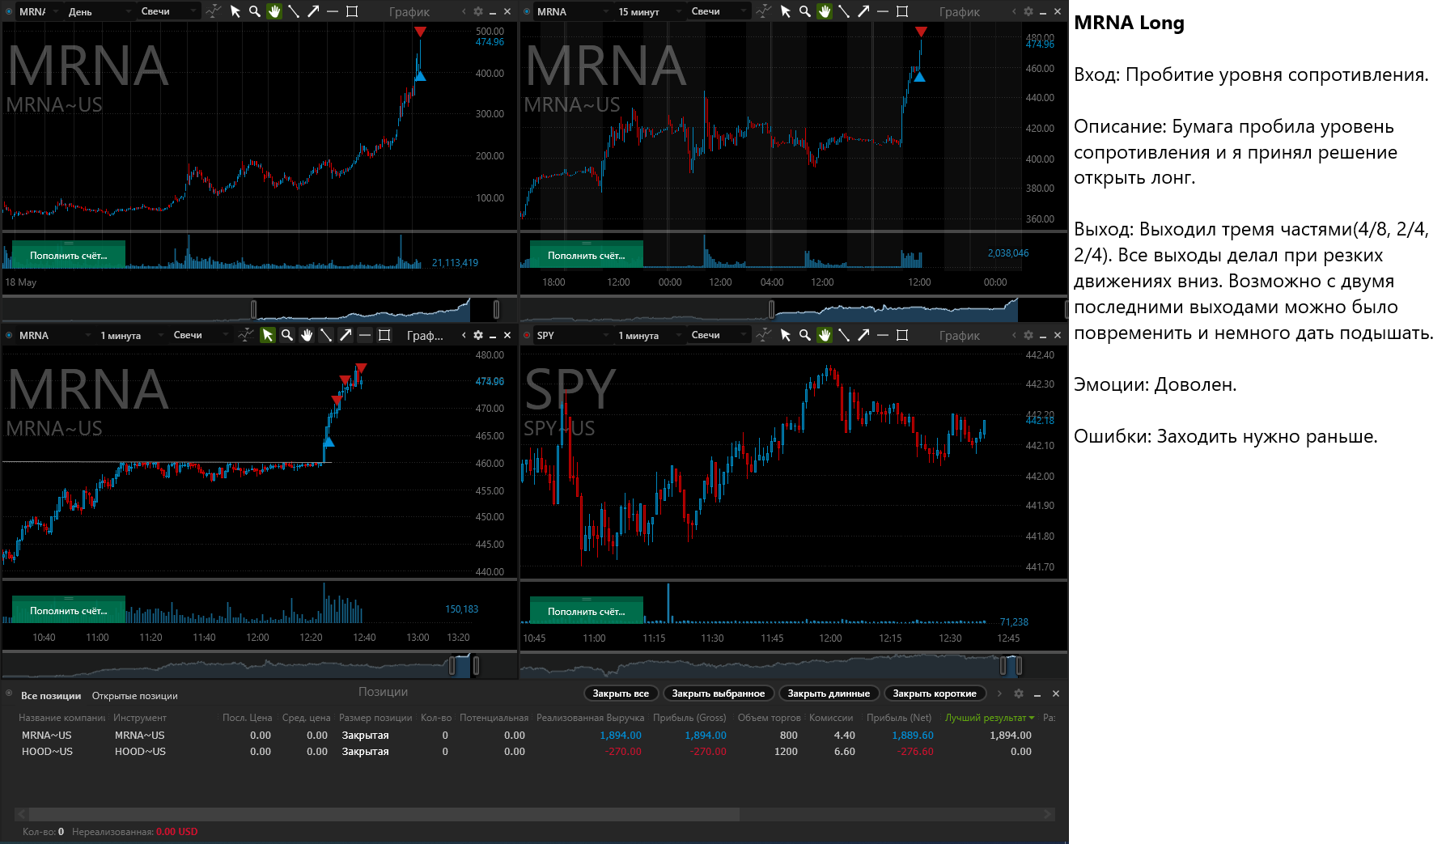The width and height of the screenshot is (1446, 844).
Task: Sort by 'Прибыль (Net)' column header
Action: coord(899,718)
